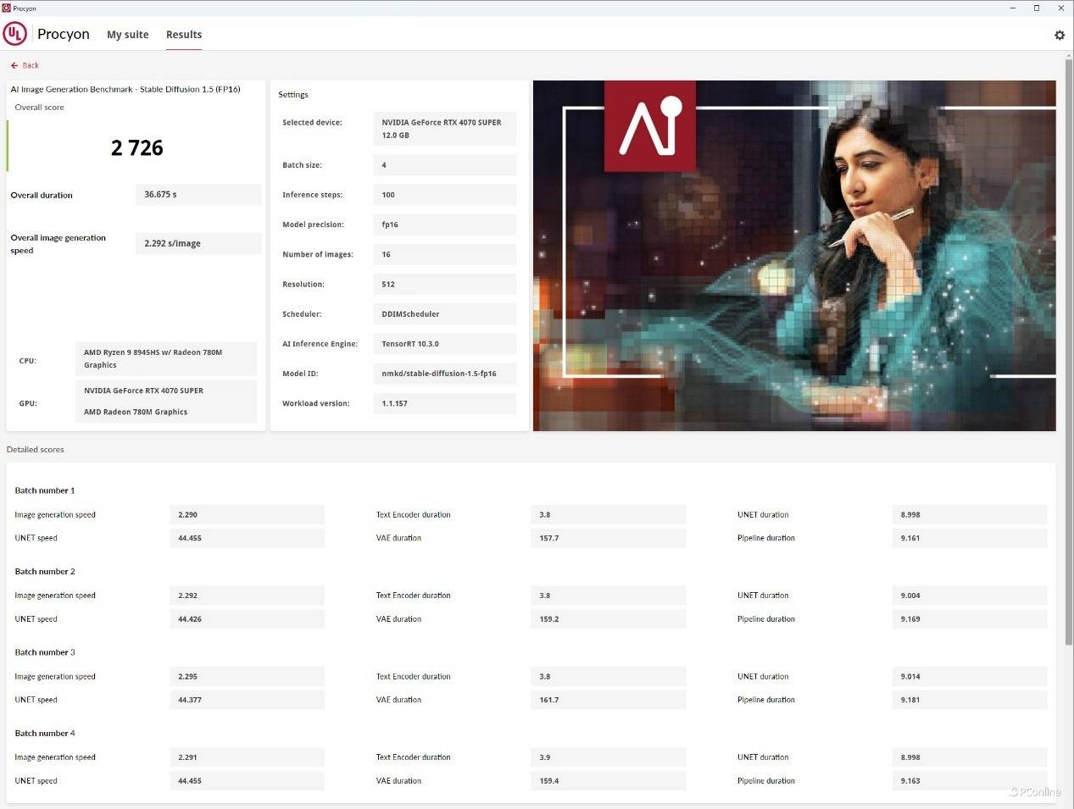
Task: Click the Procyon app name in header
Action: pos(64,34)
